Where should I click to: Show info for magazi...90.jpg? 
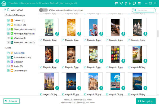[79, 88]
